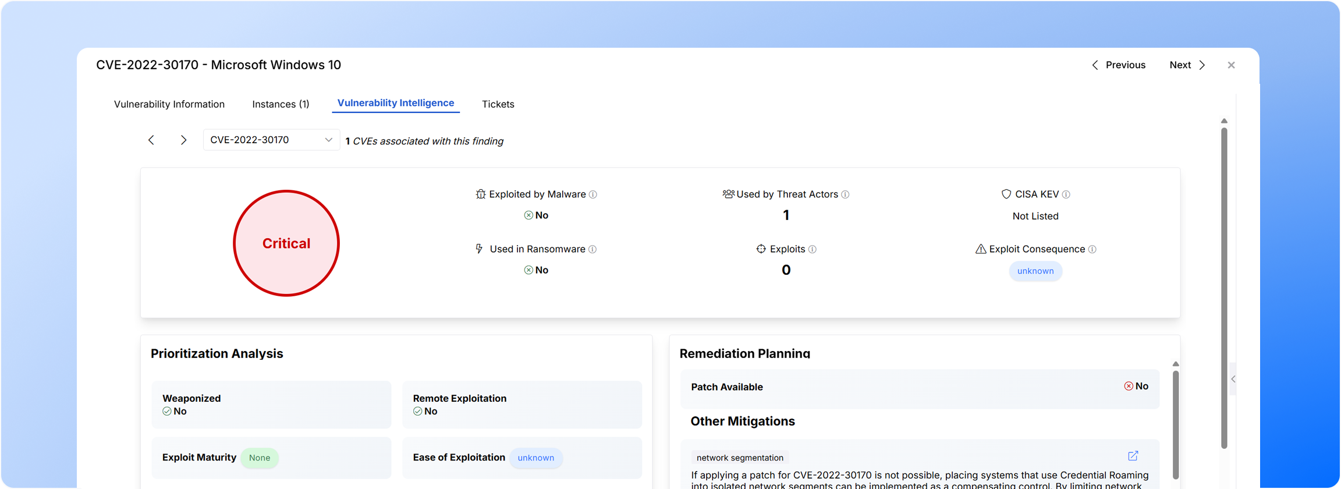The height and width of the screenshot is (489, 1341).
Task: Expand the collapsed side panel chevron
Action: (x=1233, y=379)
